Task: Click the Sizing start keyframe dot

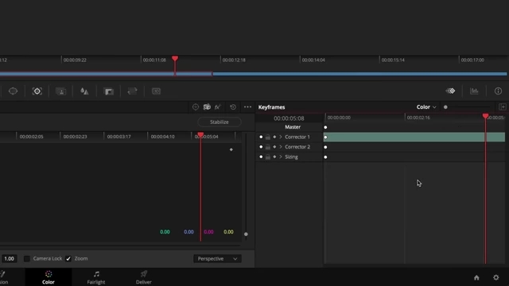Action: 325,157
